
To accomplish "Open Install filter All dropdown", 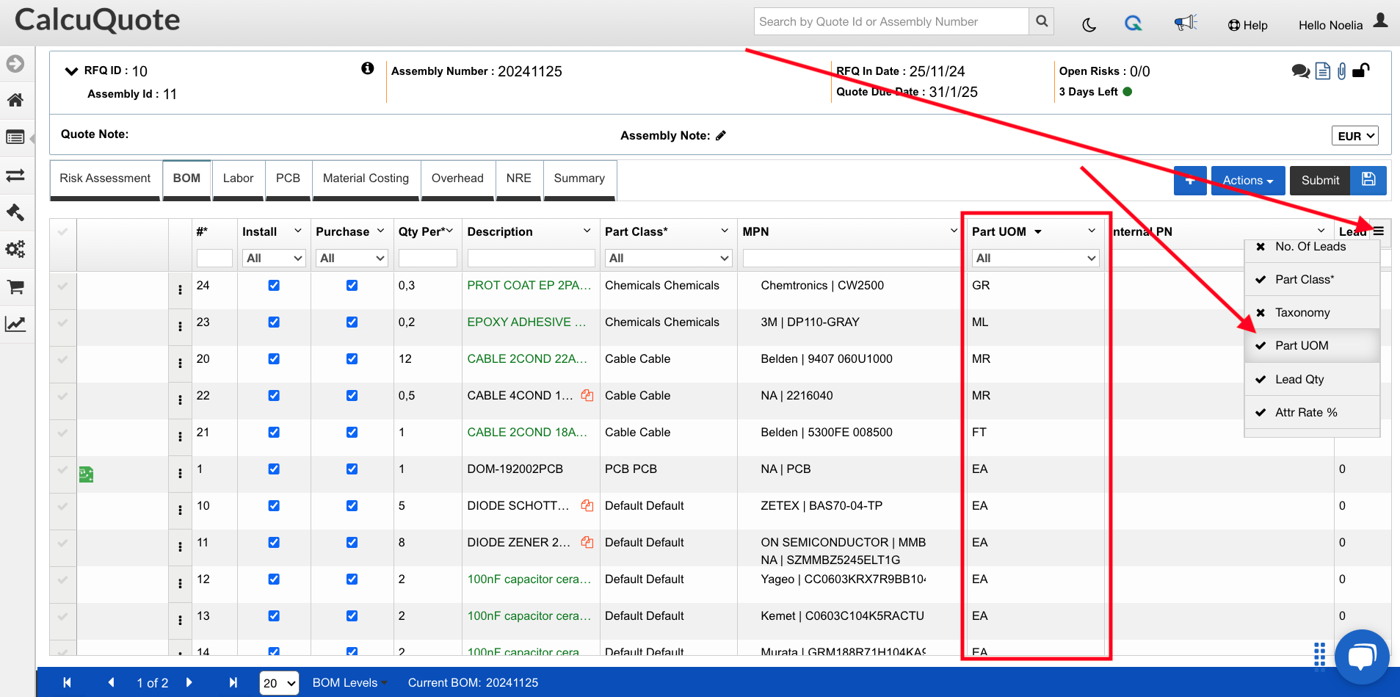I will pos(274,258).
